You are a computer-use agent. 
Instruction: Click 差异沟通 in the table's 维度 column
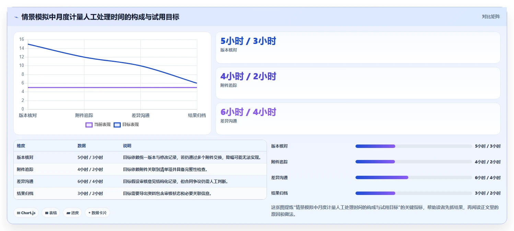coord(25,182)
